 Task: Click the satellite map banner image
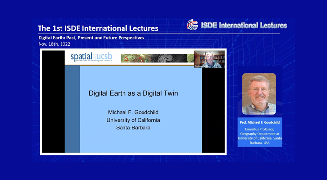(135, 58)
